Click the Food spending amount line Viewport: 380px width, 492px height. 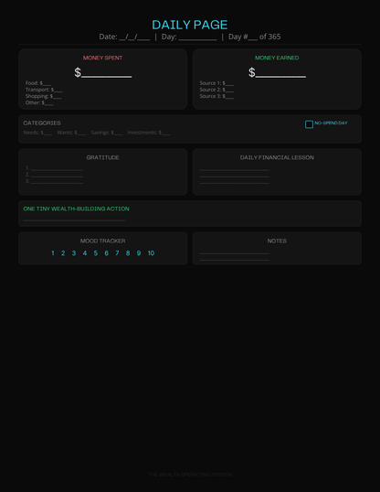pos(47,83)
